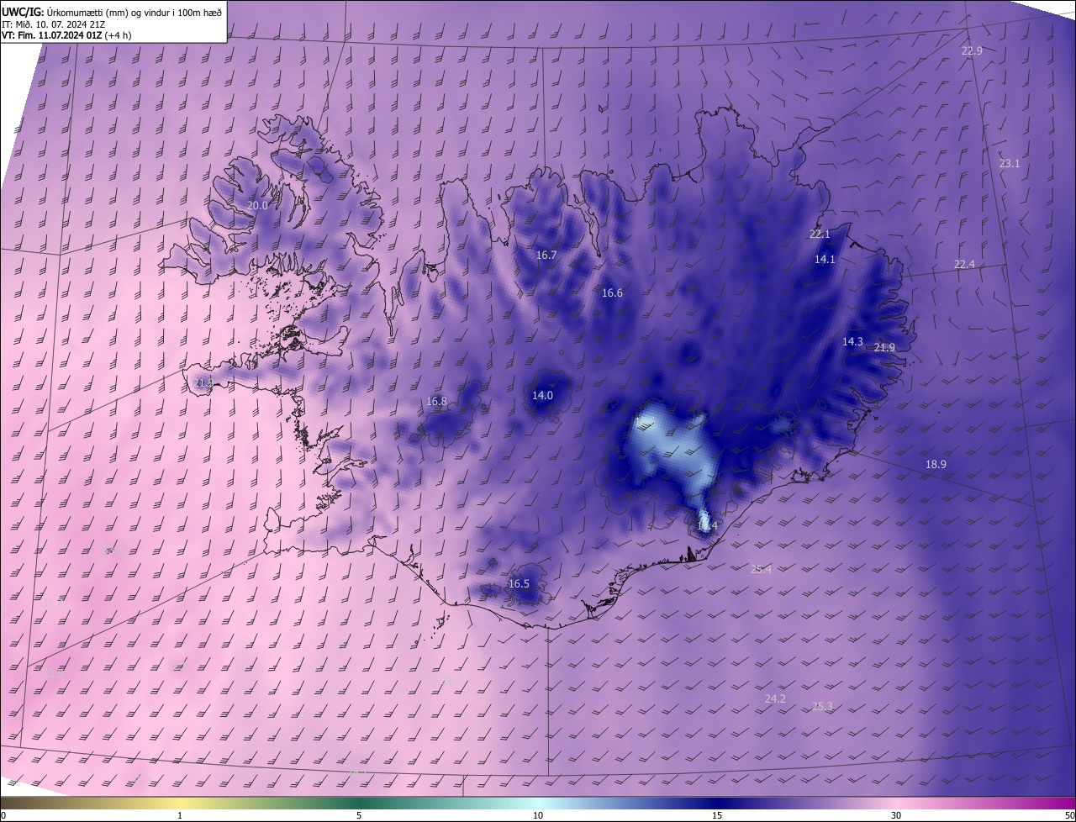Click the '10' label on the color scale
Screen dimensions: 1076x822
(538, 816)
